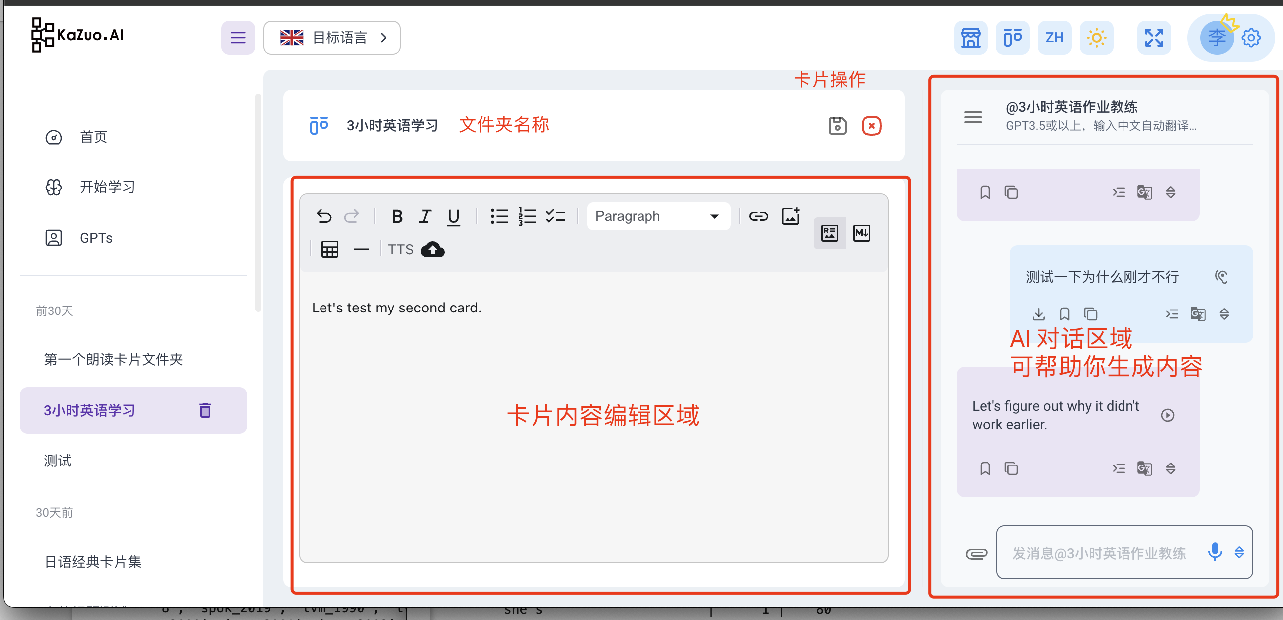Insert a bulleted list
The height and width of the screenshot is (620, 1283).
click(x=499, y=216)
